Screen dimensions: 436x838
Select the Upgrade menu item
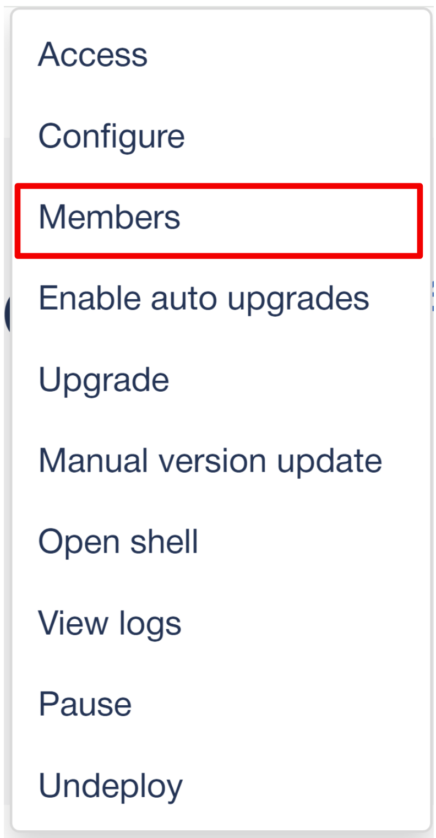point(220,380)
